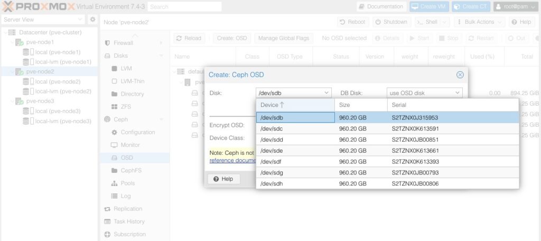Open local (pve-node2) storage
The height and width of the screenshot is (241, 541).
58,81
